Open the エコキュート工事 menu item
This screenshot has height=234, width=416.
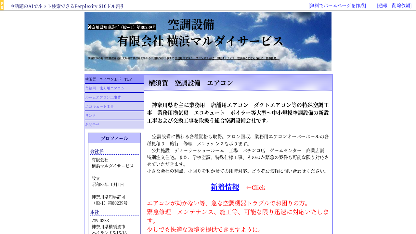(x=99, y=107)
